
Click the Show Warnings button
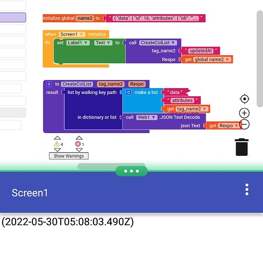click(69, 156)
